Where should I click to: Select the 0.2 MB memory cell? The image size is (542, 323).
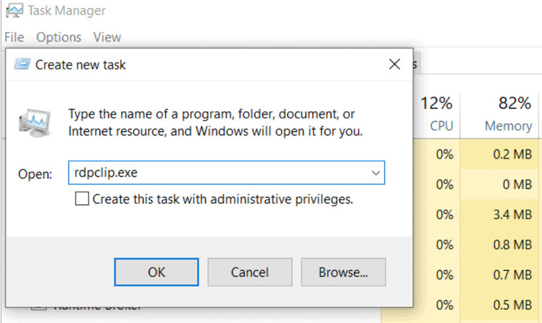(500, 154)
